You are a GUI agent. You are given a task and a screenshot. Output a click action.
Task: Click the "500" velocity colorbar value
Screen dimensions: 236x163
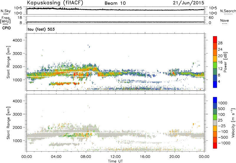221,109
